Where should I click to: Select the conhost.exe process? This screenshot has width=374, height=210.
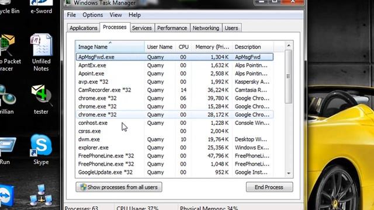pos(175,123)
